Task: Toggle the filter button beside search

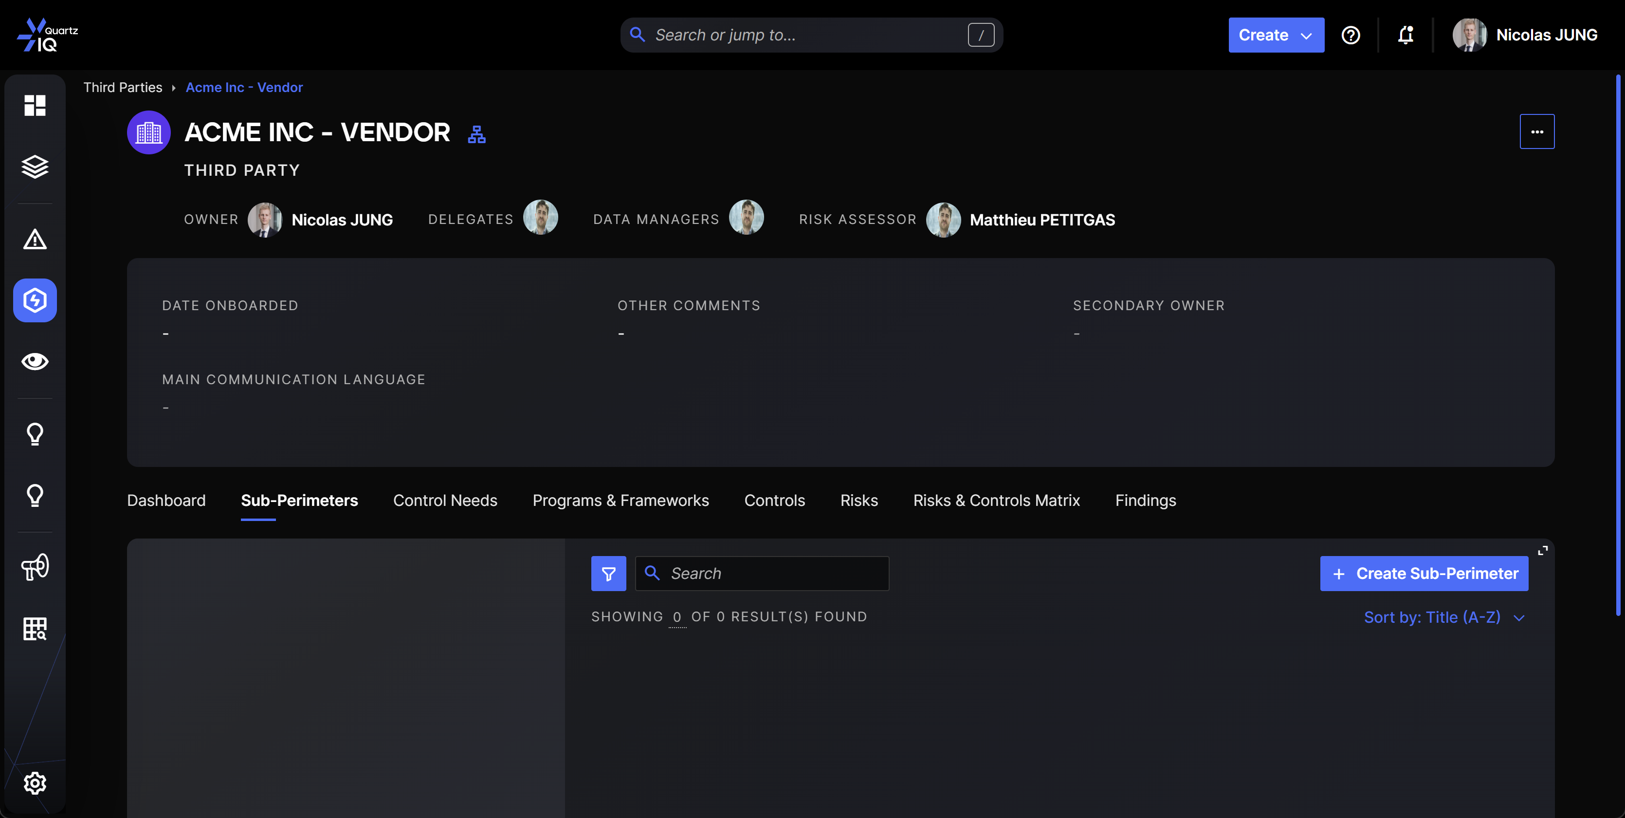Action: [608, 573]
